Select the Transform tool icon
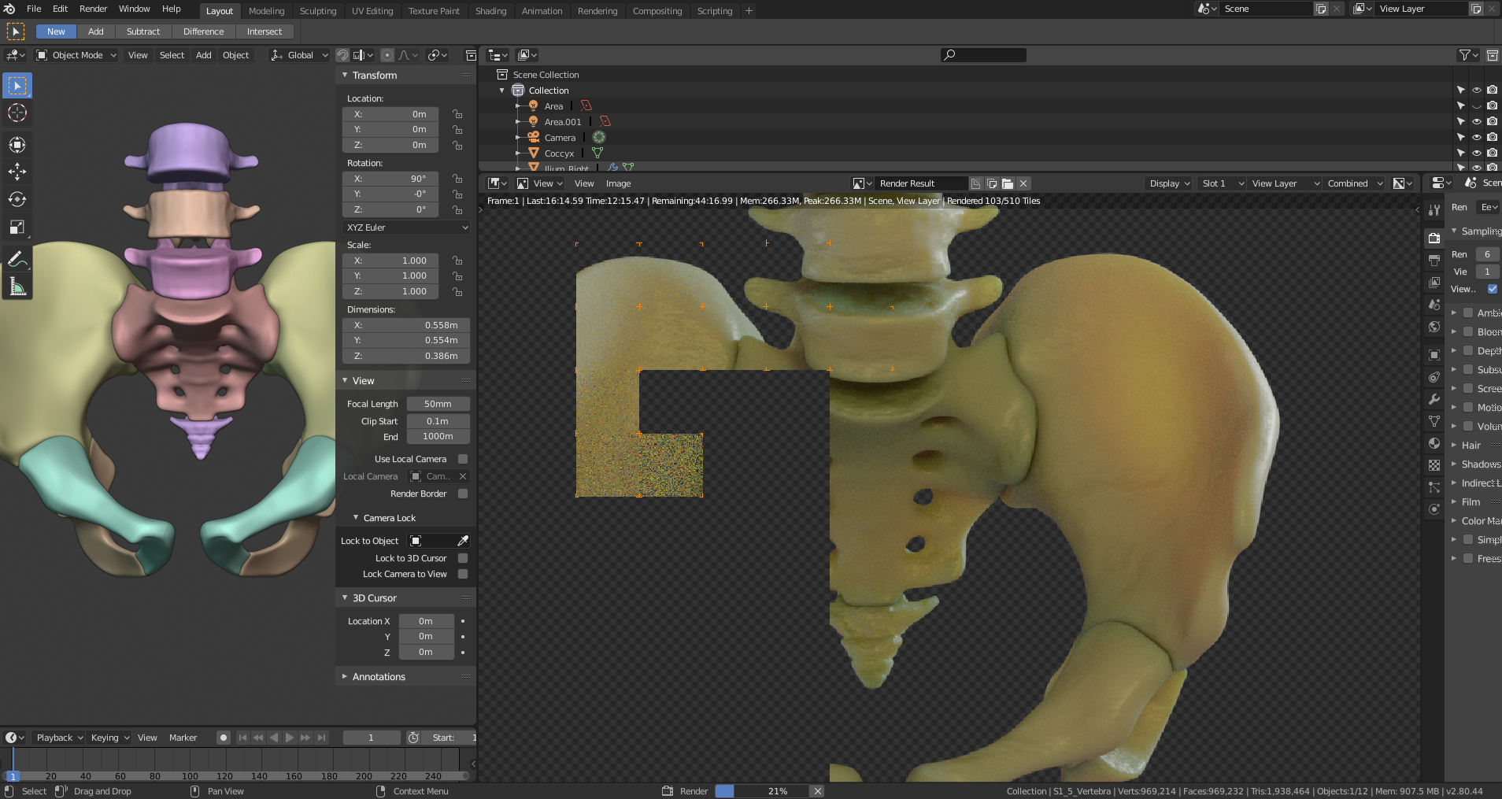1502x799 pixels. 17,144
